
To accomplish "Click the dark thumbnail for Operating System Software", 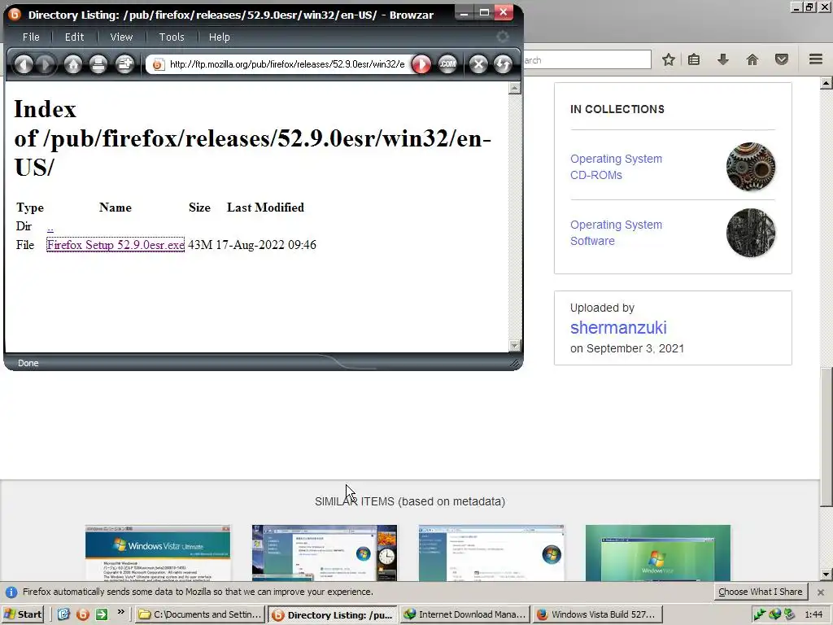I will (x=751, y=233).
